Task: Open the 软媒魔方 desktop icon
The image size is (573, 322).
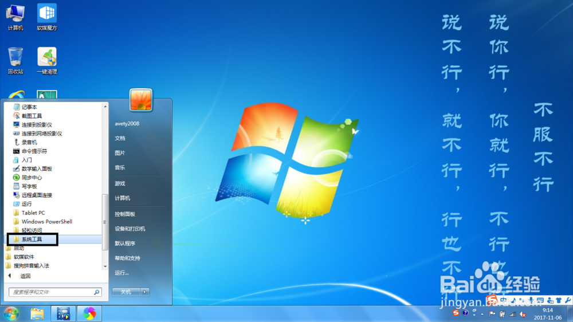Action: click(47, 18)
